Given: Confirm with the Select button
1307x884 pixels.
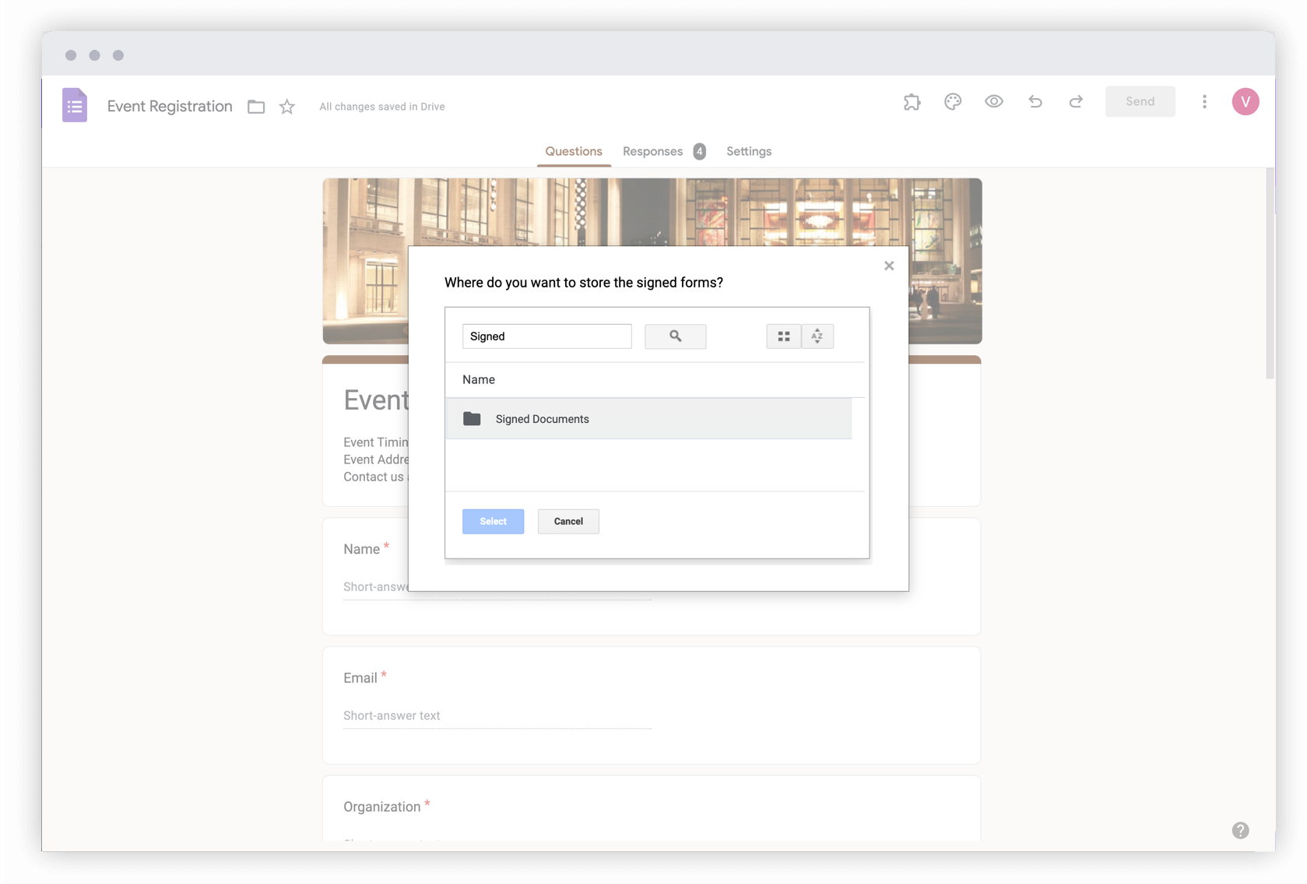Looking at the screenshot, I should pyautogui.click(x=493, y=521).
